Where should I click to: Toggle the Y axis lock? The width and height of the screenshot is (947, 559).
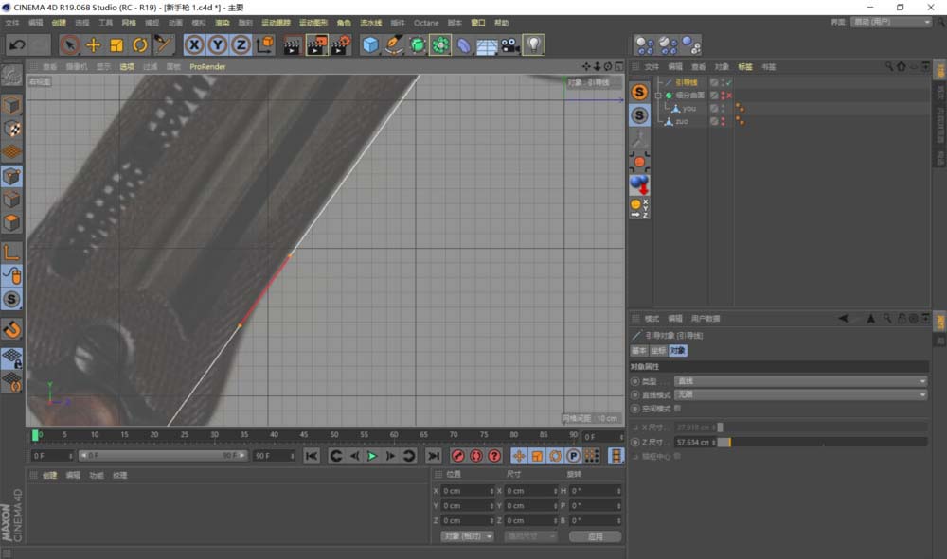(x=218, y=44)
